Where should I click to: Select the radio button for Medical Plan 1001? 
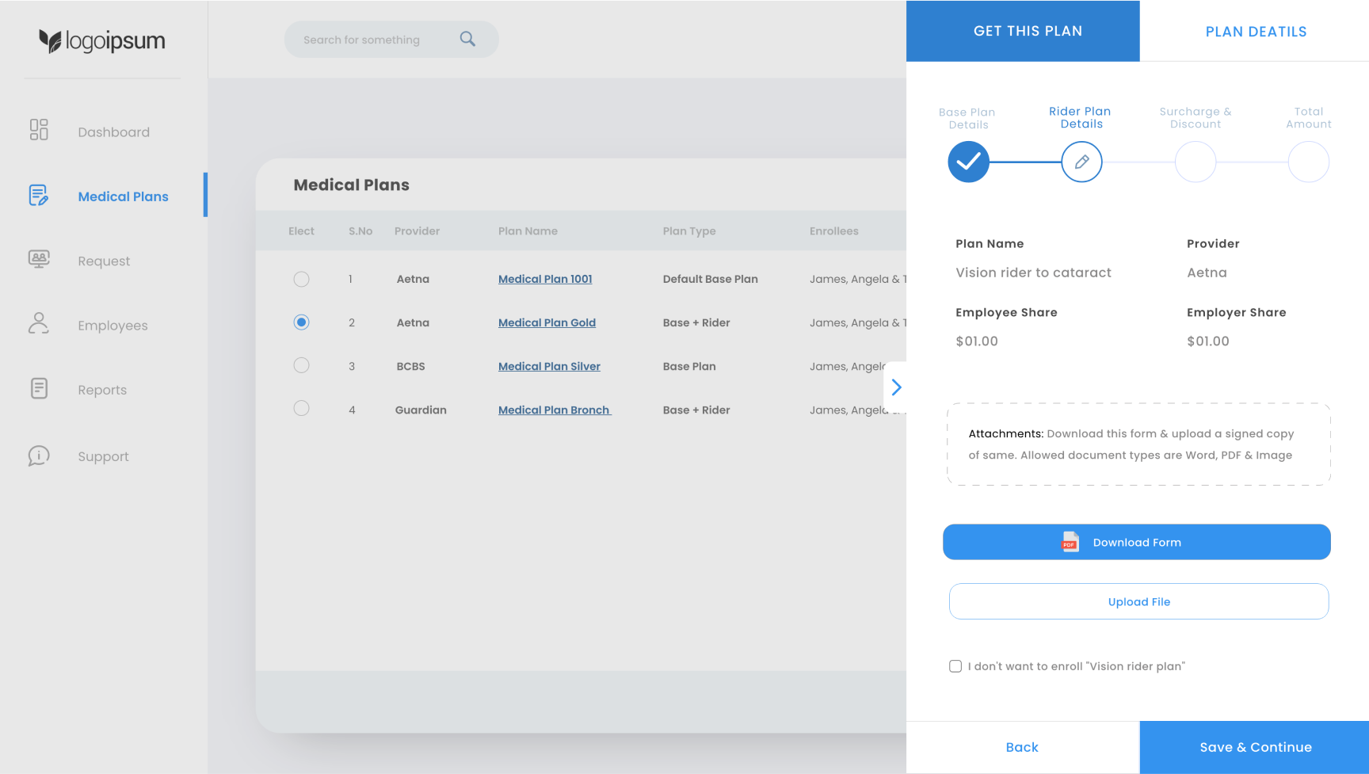[301, 279]
